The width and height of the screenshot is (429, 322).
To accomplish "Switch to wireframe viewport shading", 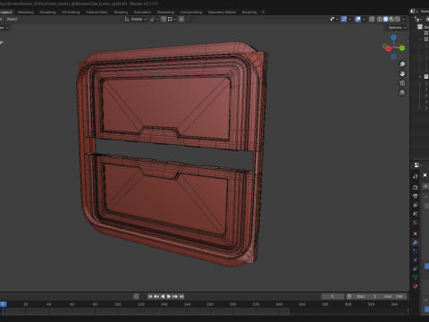I will click(380, 19).
